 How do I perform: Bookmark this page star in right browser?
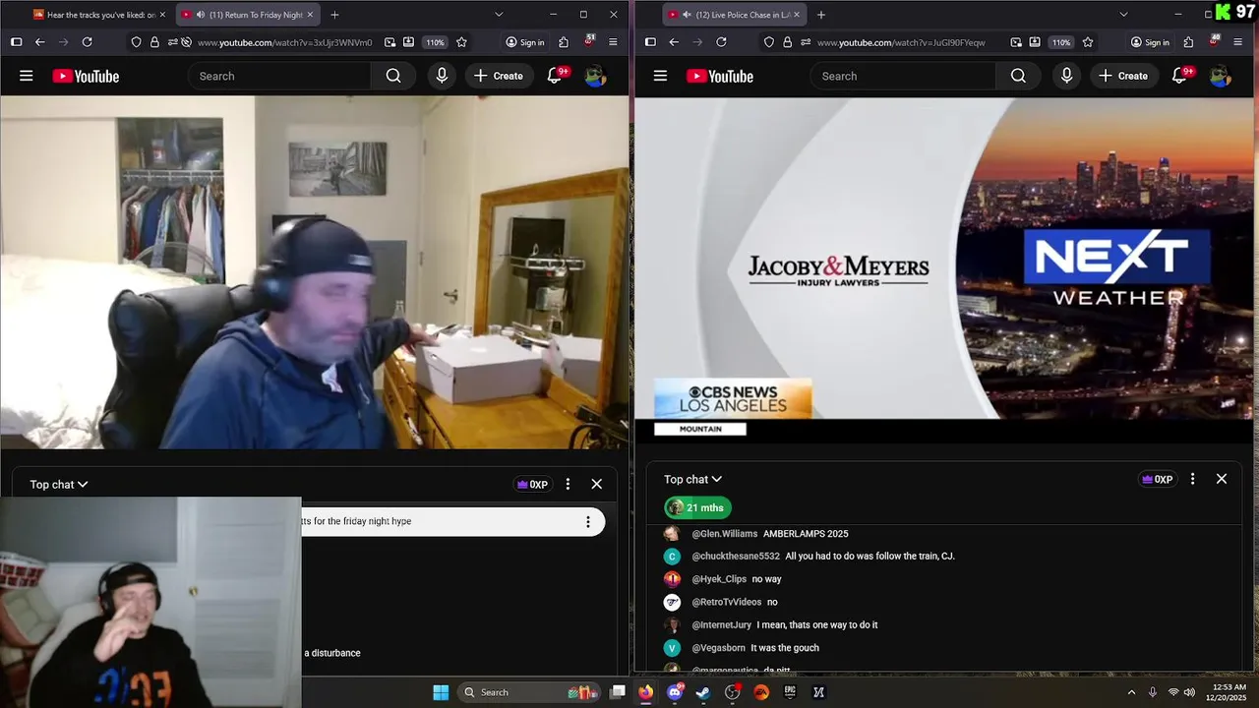1088,42
